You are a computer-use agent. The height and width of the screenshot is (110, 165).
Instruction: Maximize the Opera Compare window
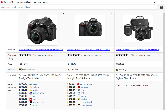coord(154,2)
